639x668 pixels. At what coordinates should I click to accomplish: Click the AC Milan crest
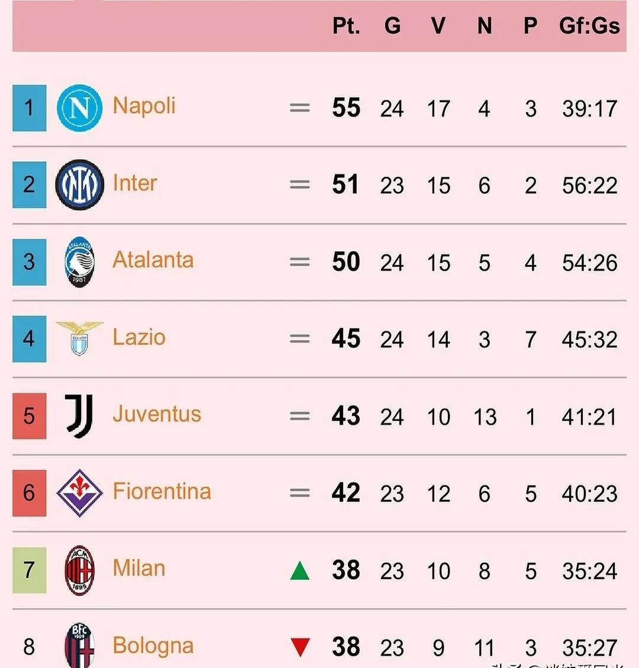coord(79,570)
